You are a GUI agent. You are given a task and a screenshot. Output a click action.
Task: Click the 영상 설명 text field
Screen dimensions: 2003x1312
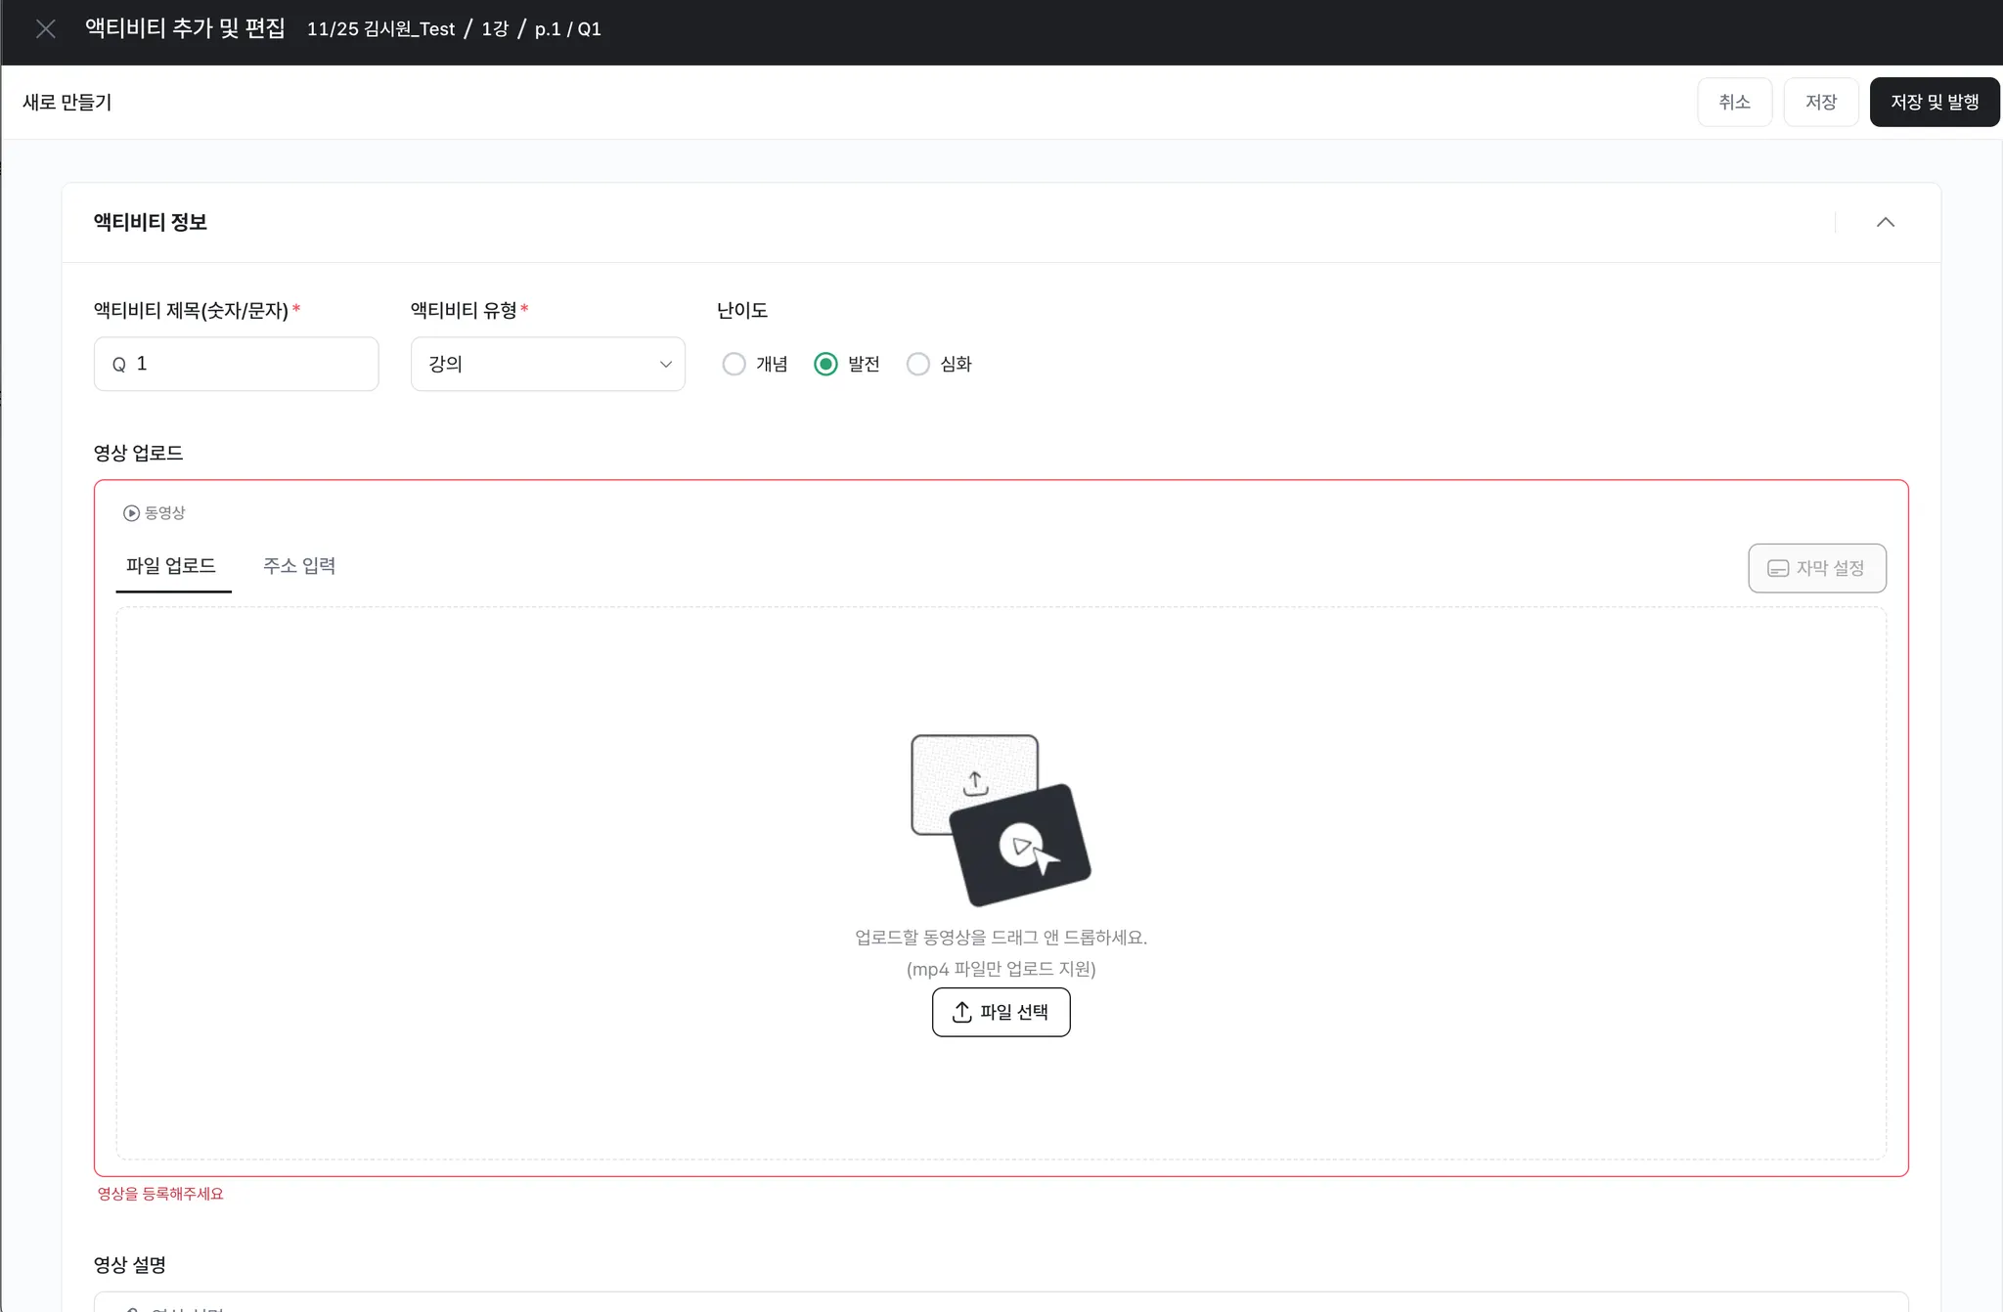(1001, 1302)
